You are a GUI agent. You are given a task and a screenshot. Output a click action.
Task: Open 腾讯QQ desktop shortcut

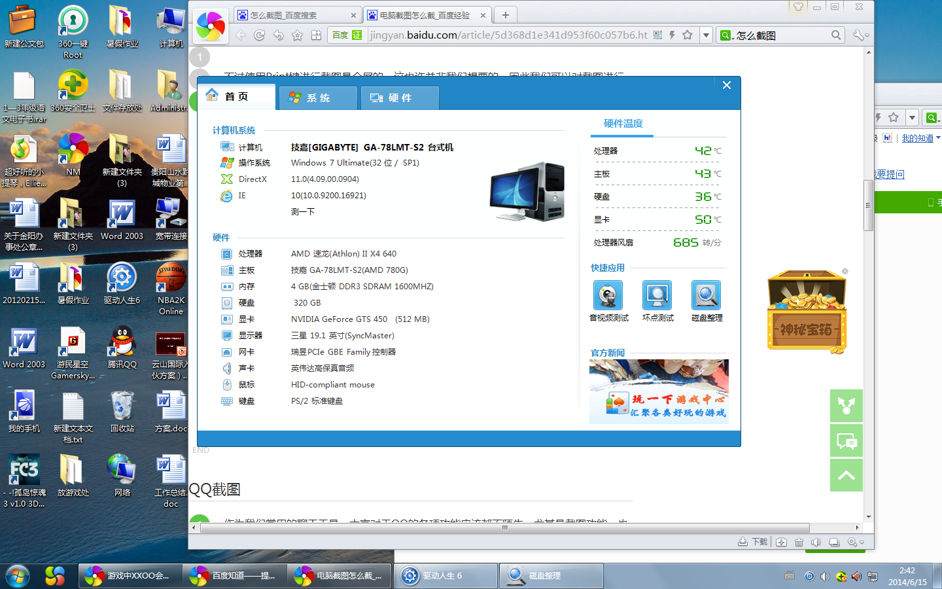[x=122, y=348]
